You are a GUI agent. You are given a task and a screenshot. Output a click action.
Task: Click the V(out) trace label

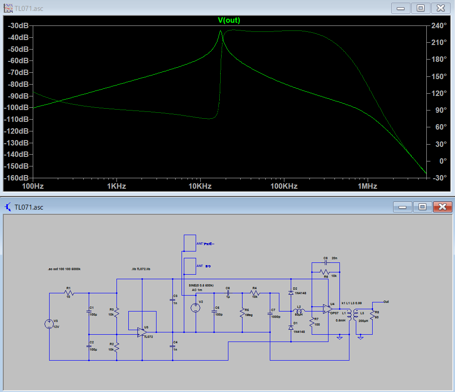pos(229,20)
